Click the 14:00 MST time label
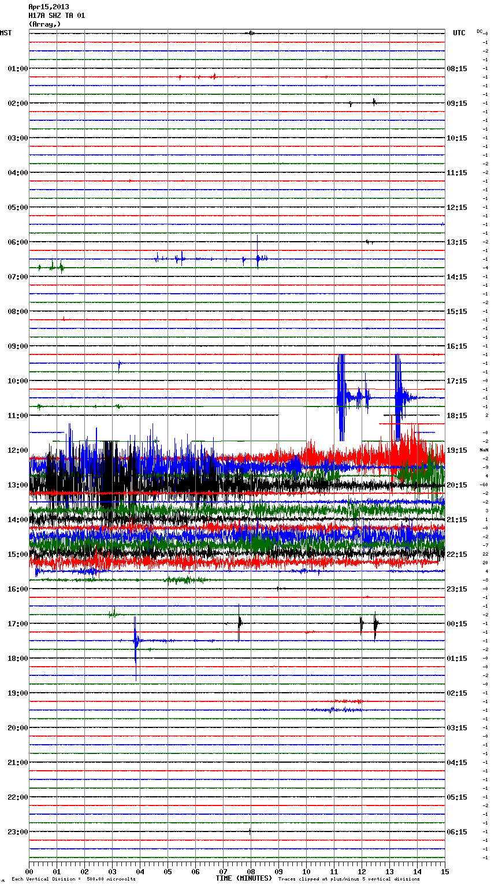This screenshot has width=491, height=887. point(18,520)
